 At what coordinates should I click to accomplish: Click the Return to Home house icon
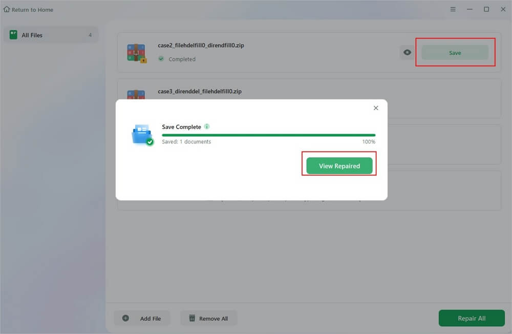coord(7,9)
